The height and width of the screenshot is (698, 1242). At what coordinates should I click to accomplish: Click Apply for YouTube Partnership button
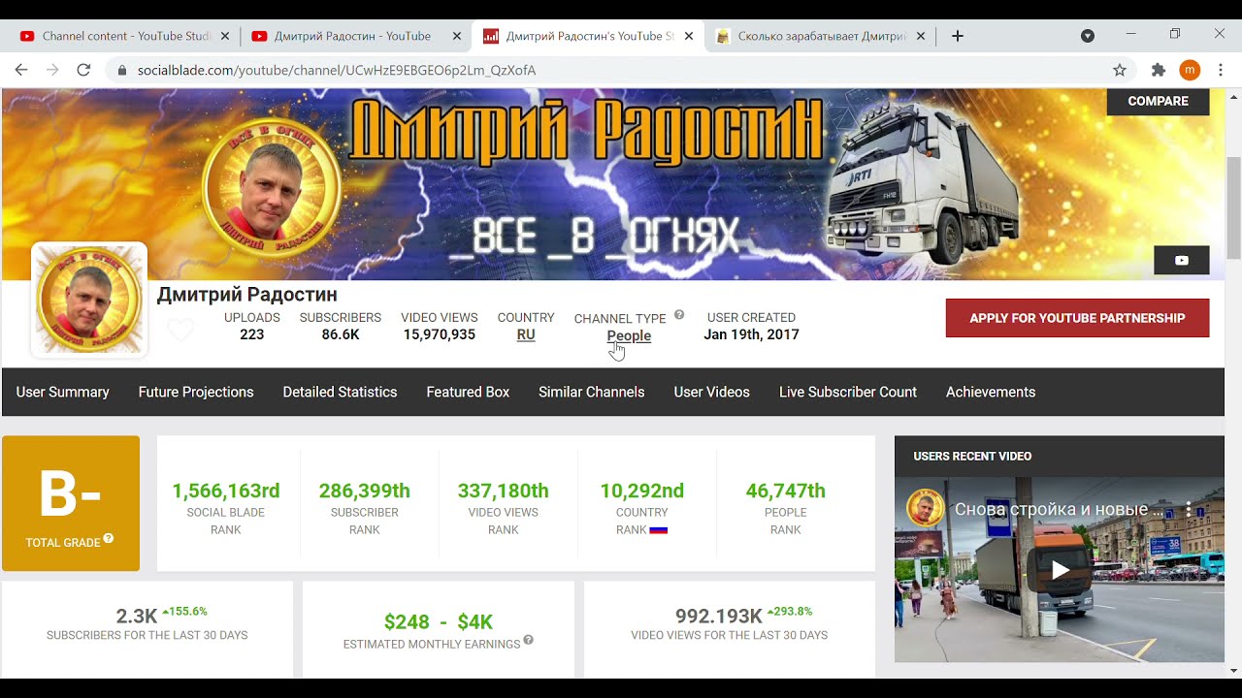pos(1077,318)
